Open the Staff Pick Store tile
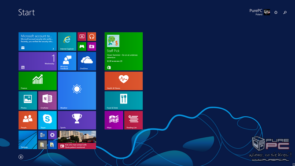 [x=124, y=51]
